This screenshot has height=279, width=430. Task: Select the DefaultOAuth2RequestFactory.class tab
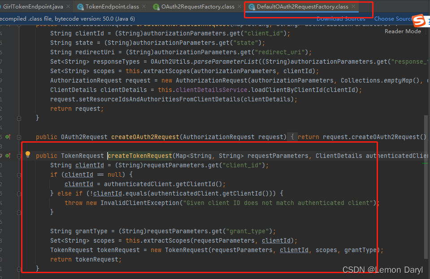click(x=303, y=7)
